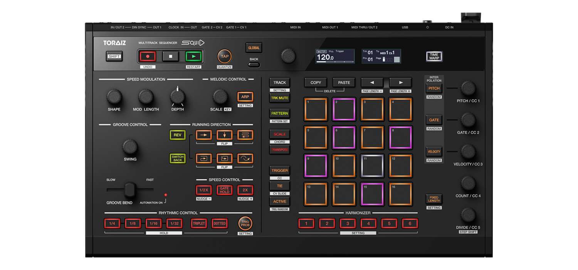Switch to PATTERN mode
The image size is (578, 270).
coord(280,114)
